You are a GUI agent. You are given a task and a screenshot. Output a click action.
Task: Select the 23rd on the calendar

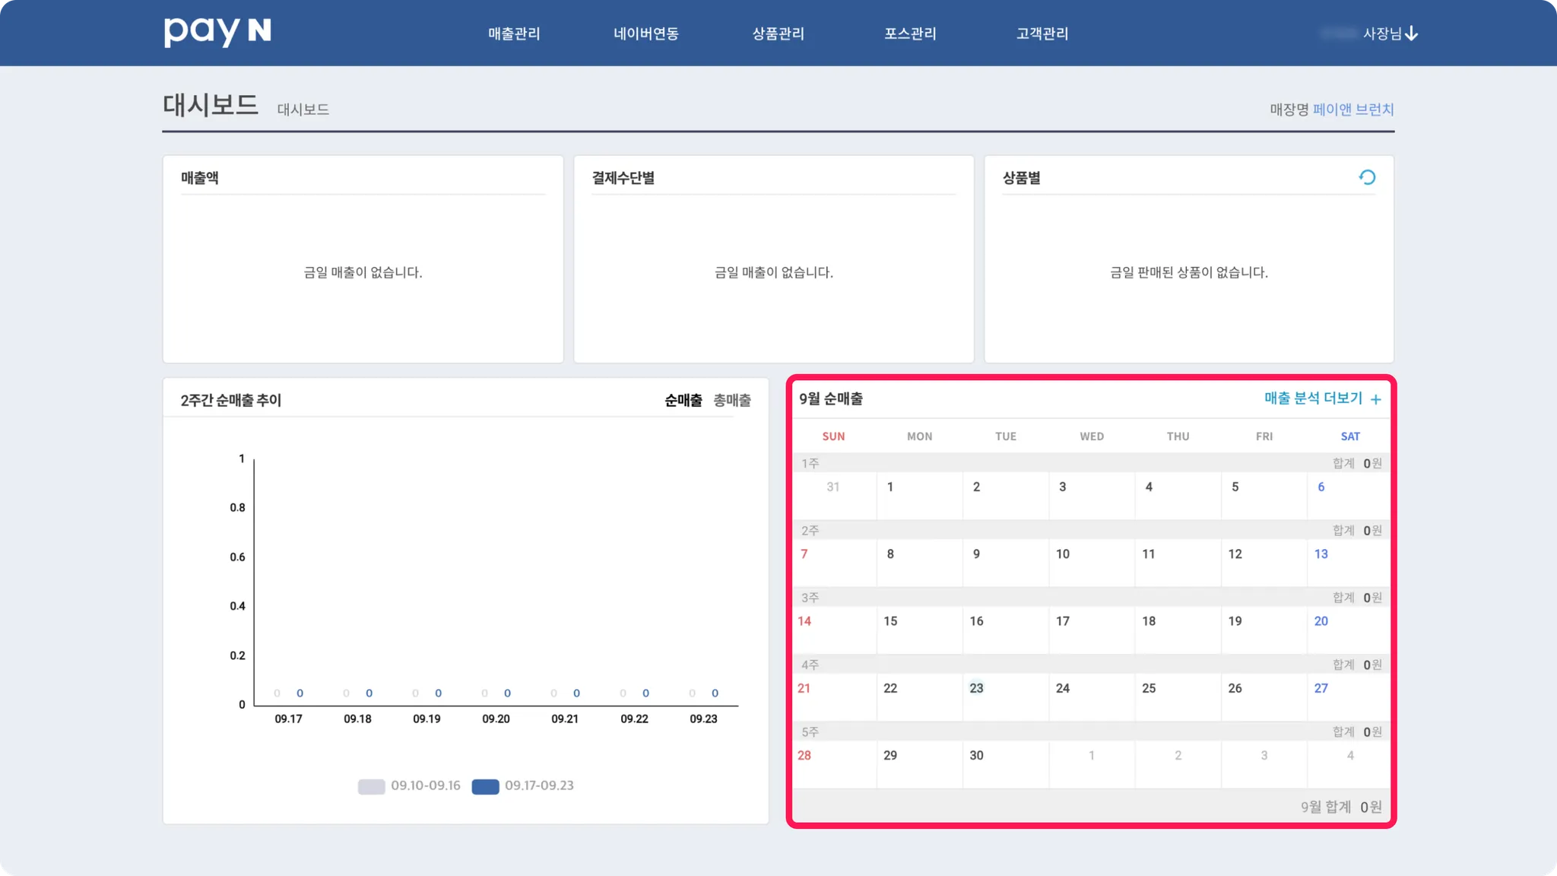976,688
